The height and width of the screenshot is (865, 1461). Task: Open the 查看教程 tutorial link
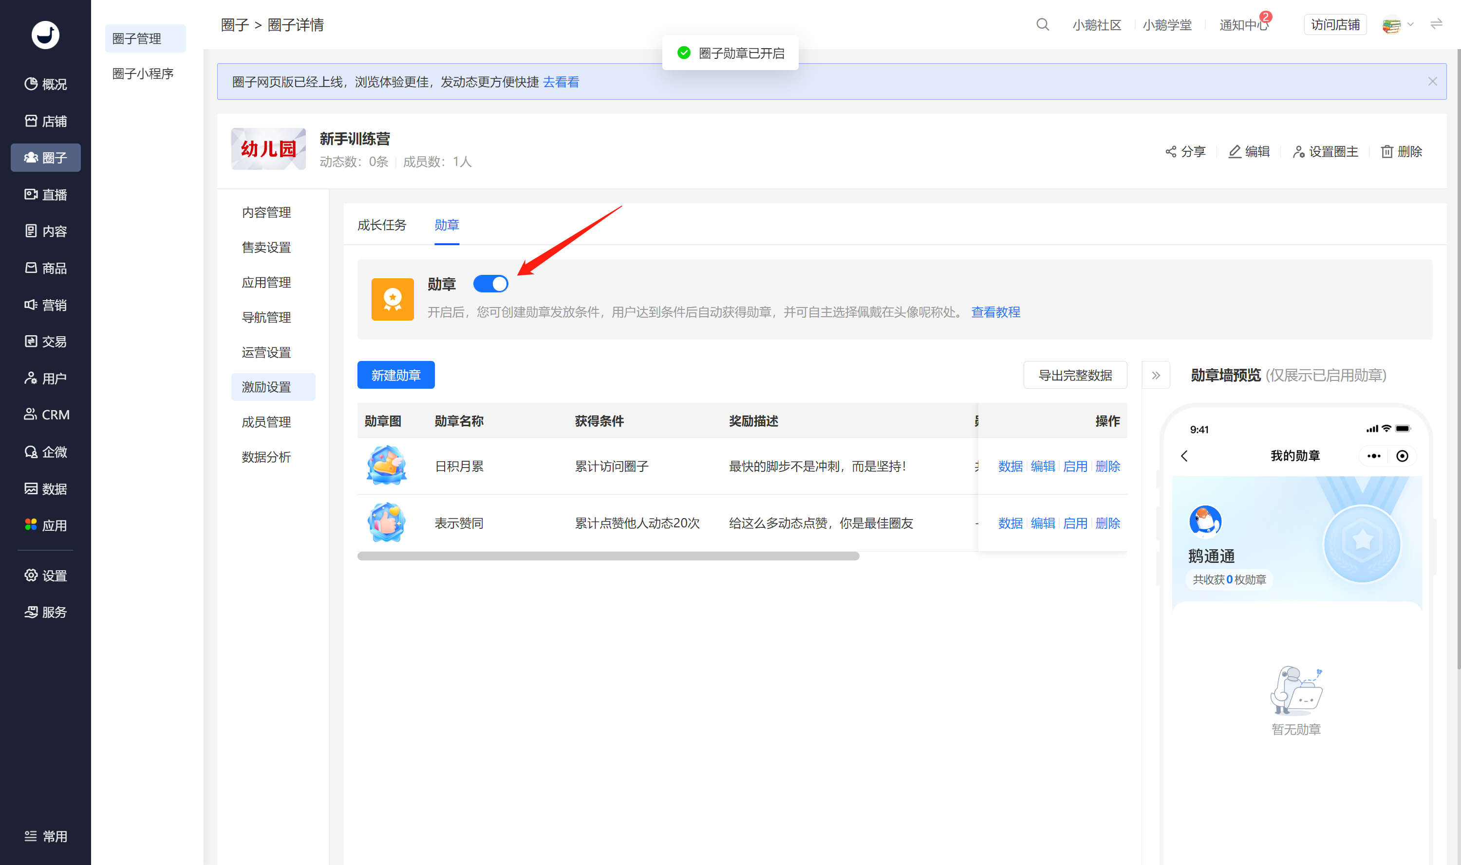[995, 312]
